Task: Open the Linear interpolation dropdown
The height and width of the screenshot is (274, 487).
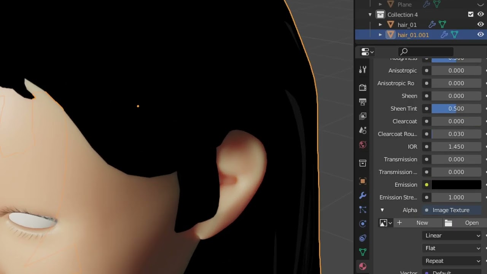Action: click(452, 235)
